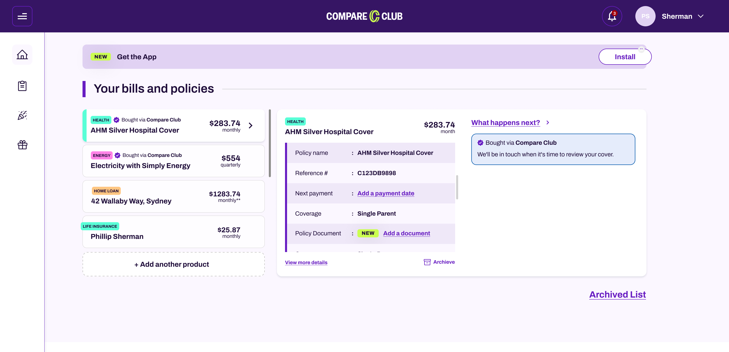Click the HOME LOAN tag
729x352 pixels.
pos(106,191)
